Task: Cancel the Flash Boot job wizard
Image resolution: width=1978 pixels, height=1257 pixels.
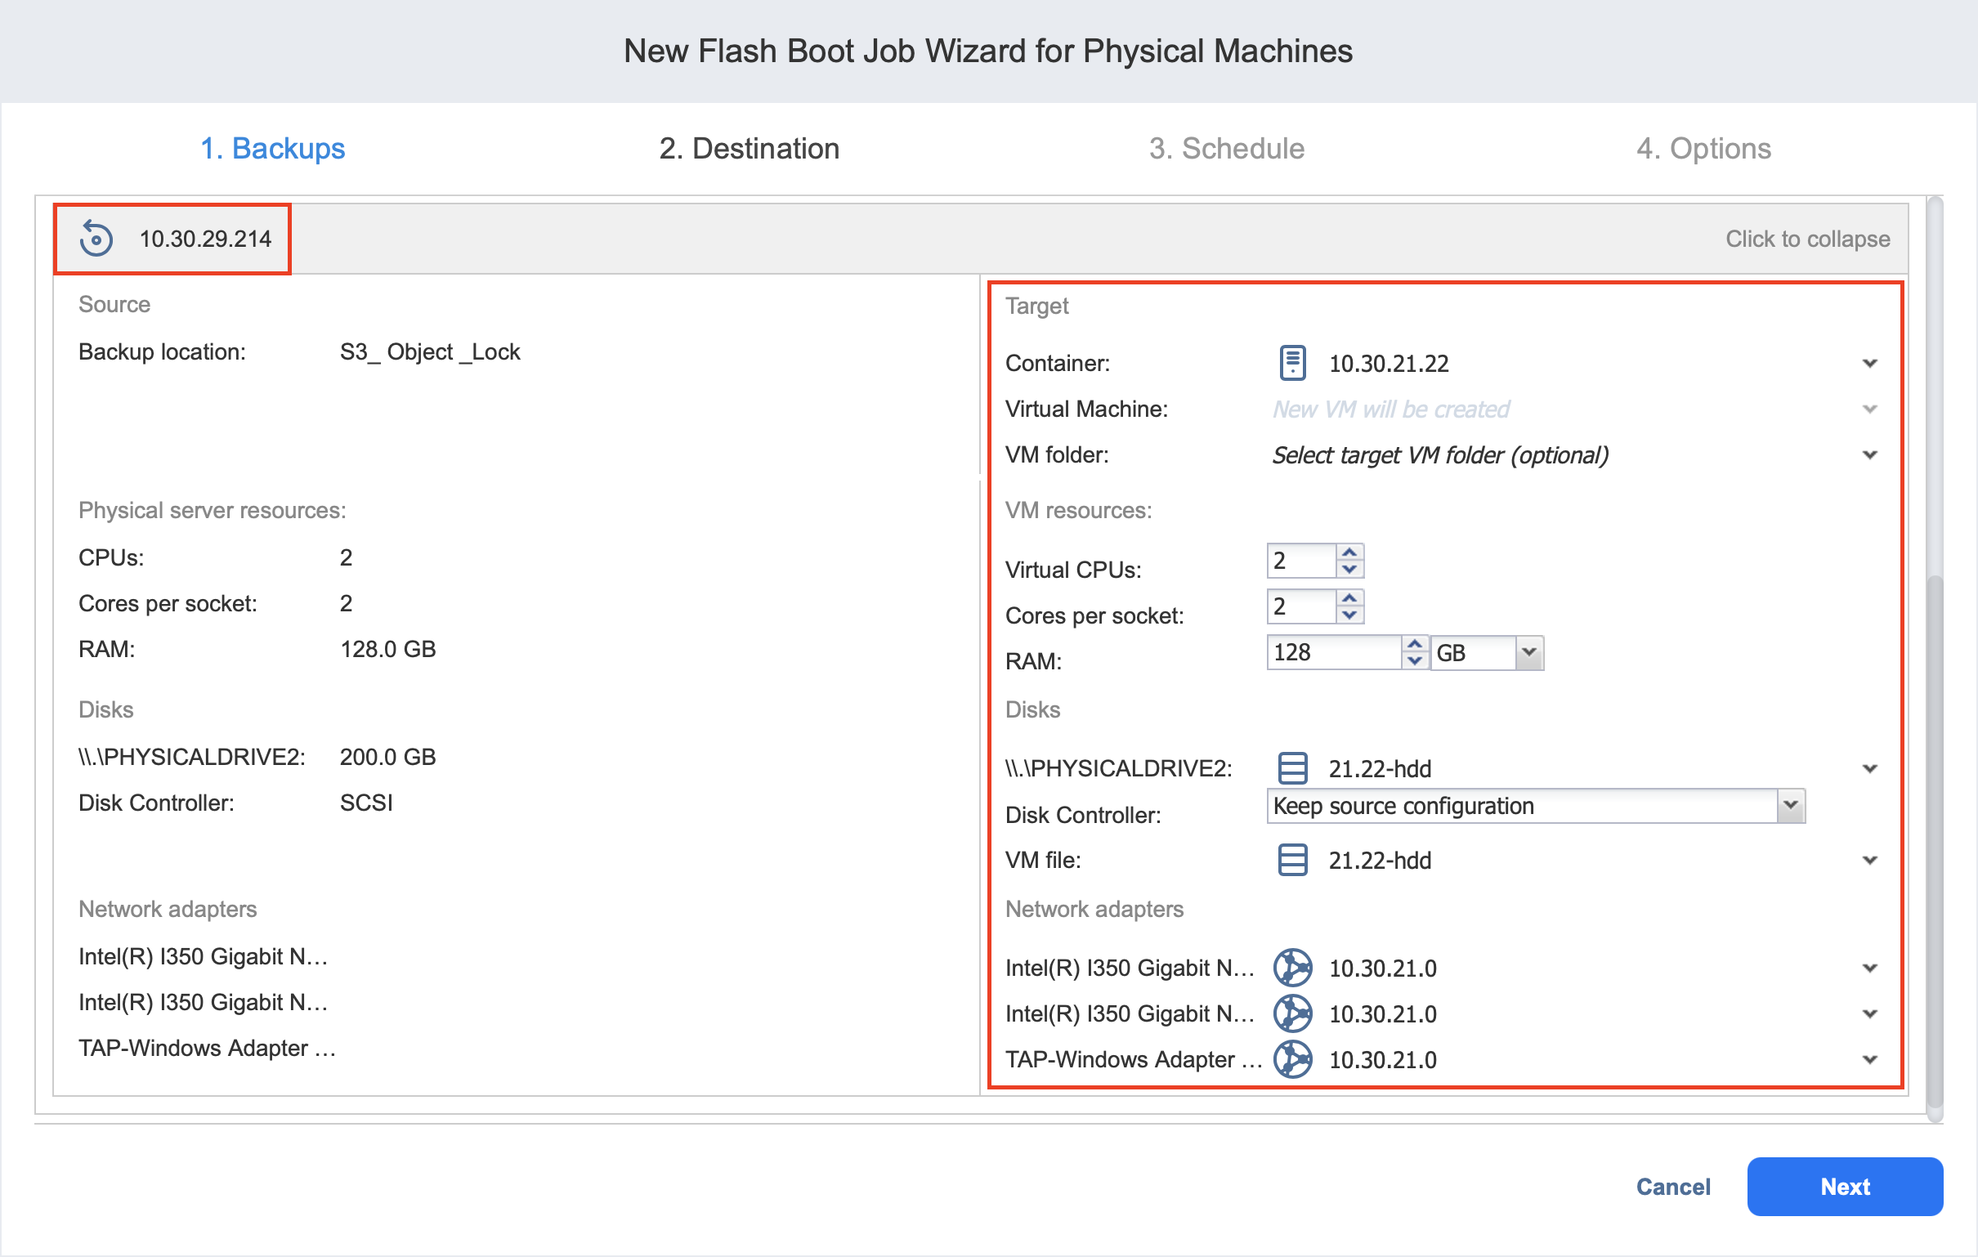Action: pyautogui.click(x=1672, y=1187)
